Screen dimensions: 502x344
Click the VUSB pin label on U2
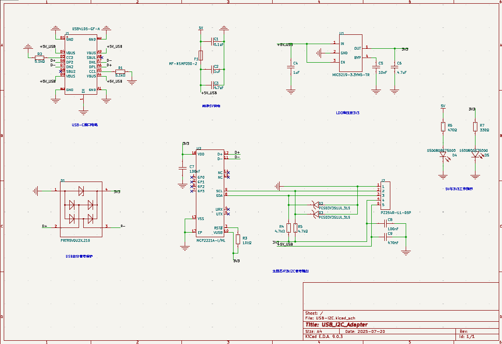pos(218,233)
